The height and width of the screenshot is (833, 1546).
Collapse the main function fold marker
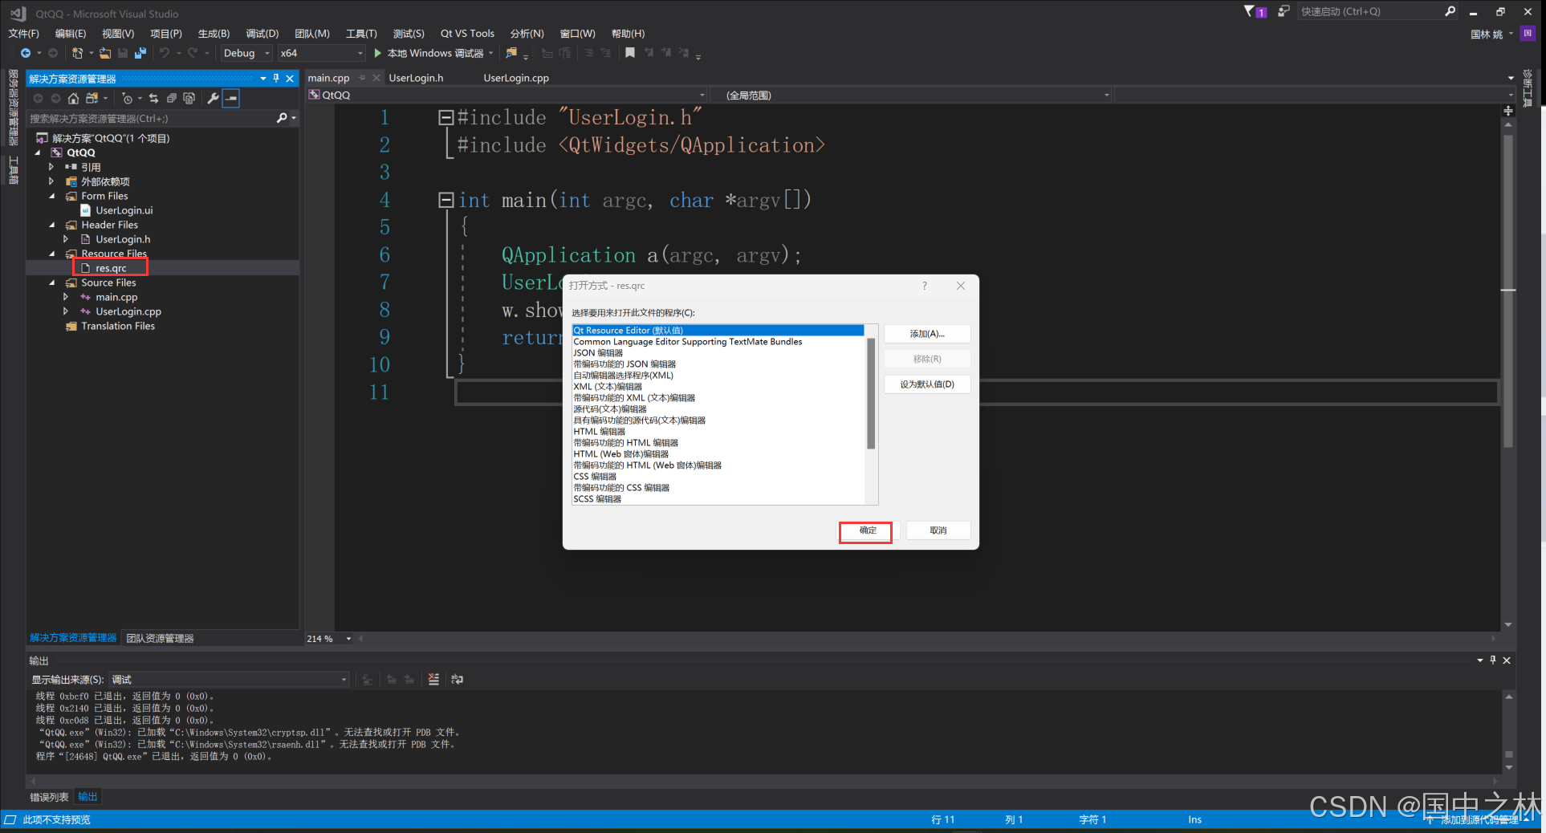click(x=445, y=200)
